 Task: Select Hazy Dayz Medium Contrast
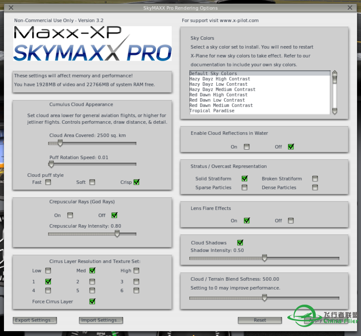(x=259, y=89)
